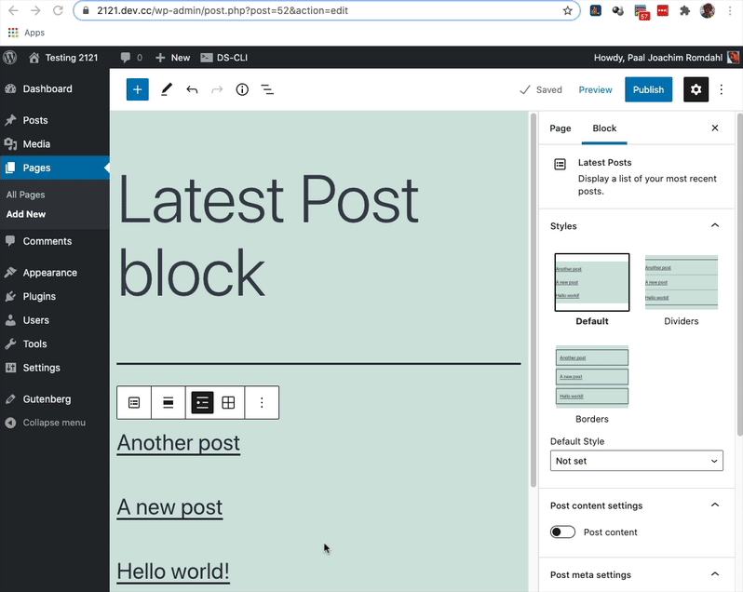Open Dashboard in admin menu

click(55, 88)
